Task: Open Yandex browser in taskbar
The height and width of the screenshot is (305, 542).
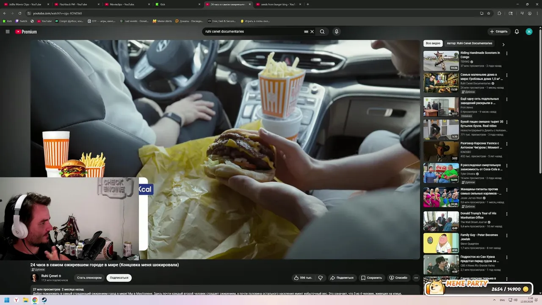Action: coord(16,300)
